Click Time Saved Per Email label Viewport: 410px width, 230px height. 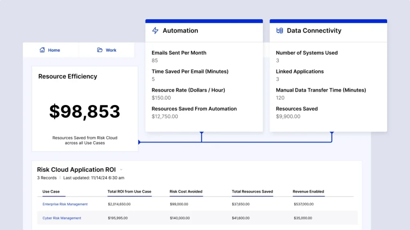coord(190,71)
